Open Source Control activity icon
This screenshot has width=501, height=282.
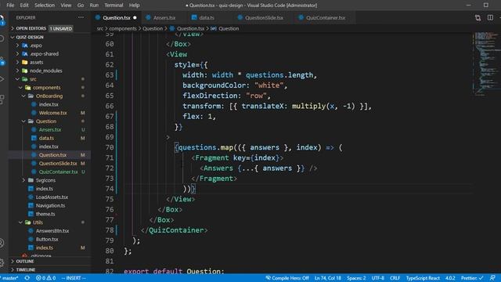[2, 60]
